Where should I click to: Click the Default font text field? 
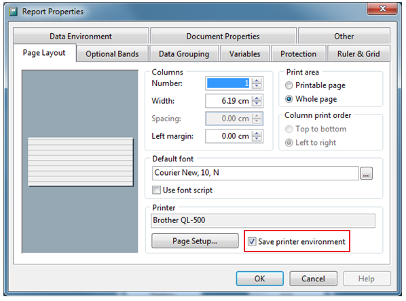click(255, 173)
